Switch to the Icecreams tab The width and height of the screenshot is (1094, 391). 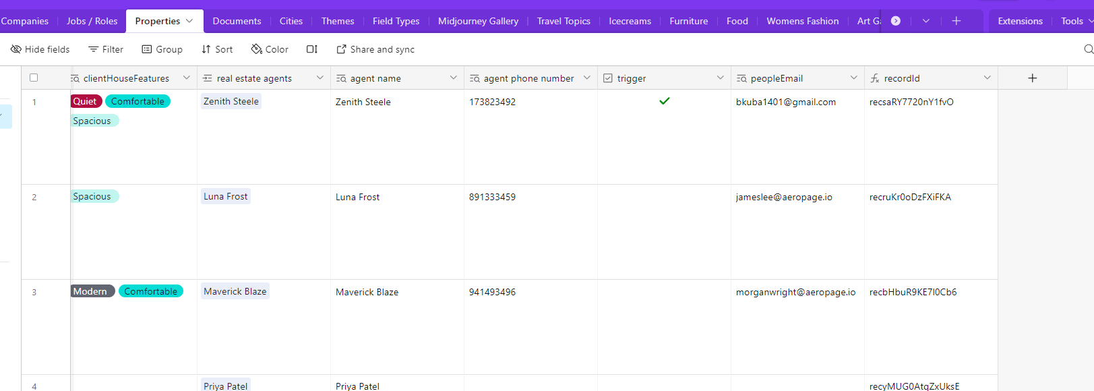point(630,21)
